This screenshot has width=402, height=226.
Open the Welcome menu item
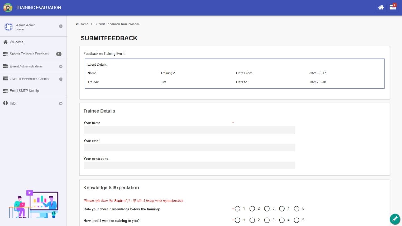(x=16, y=42)
